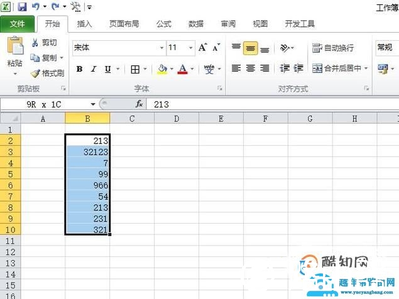Image resolution: width=399 pixels, height=299 pixels.
Task: Open the font size 11 dropdown
Action: pos(190,48)
